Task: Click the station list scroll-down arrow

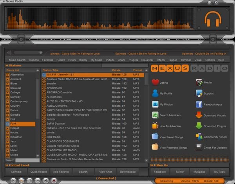Action: pyautogui.click(x=146, y=160)
